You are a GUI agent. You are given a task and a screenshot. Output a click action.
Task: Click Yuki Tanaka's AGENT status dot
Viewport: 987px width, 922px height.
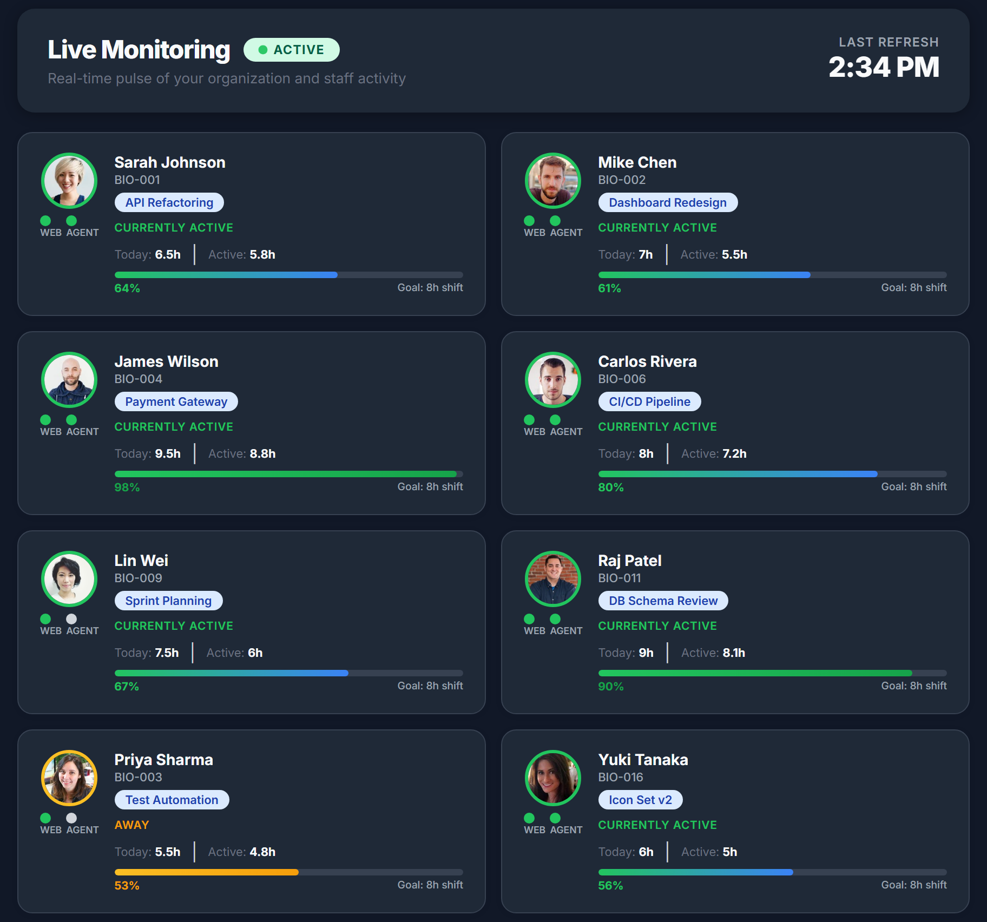click(555, 818)
